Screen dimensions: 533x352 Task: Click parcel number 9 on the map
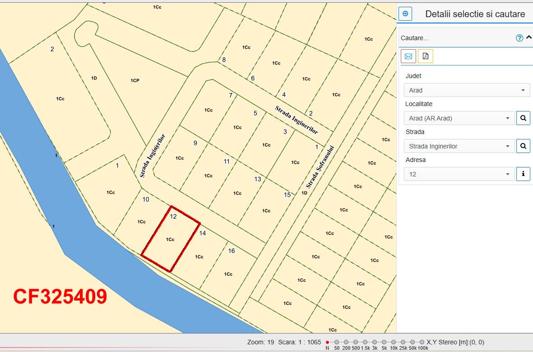[195, 143]
